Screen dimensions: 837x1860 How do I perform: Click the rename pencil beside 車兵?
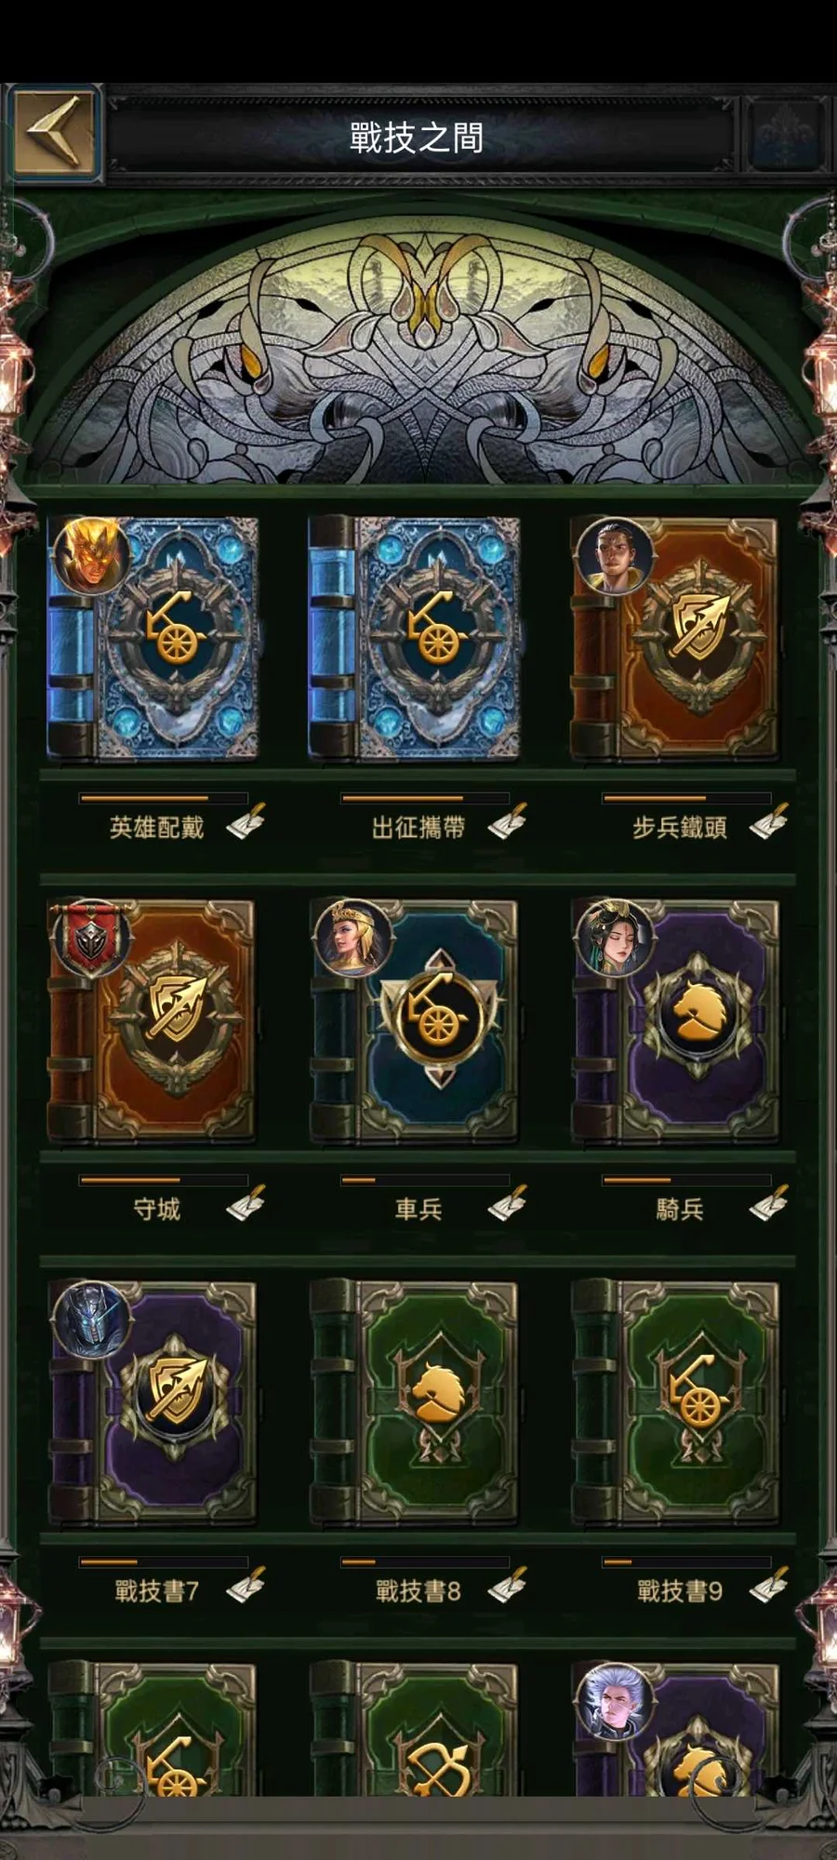pyautogui.click(x=508, y=1203)
